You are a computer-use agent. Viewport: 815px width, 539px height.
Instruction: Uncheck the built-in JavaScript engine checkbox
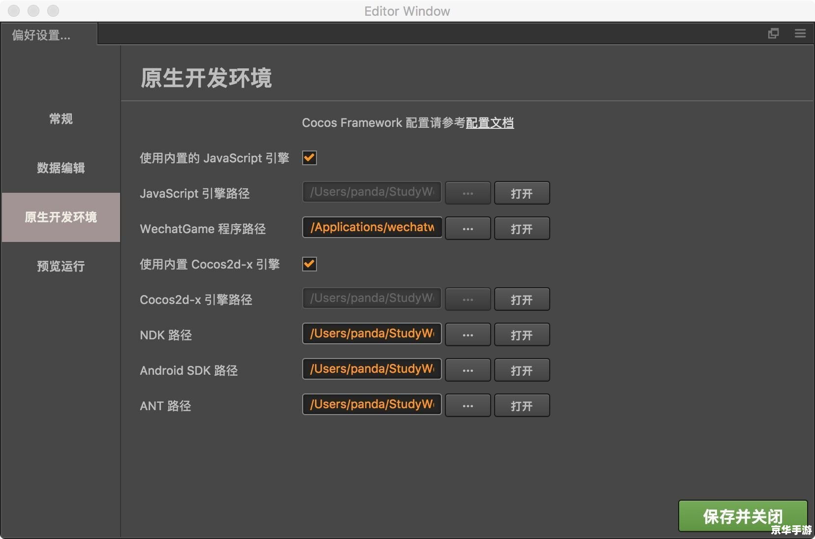click(x=310, y=158)
